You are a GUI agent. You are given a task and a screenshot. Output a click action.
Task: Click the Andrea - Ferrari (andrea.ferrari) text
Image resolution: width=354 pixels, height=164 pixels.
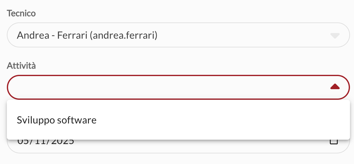87,36
